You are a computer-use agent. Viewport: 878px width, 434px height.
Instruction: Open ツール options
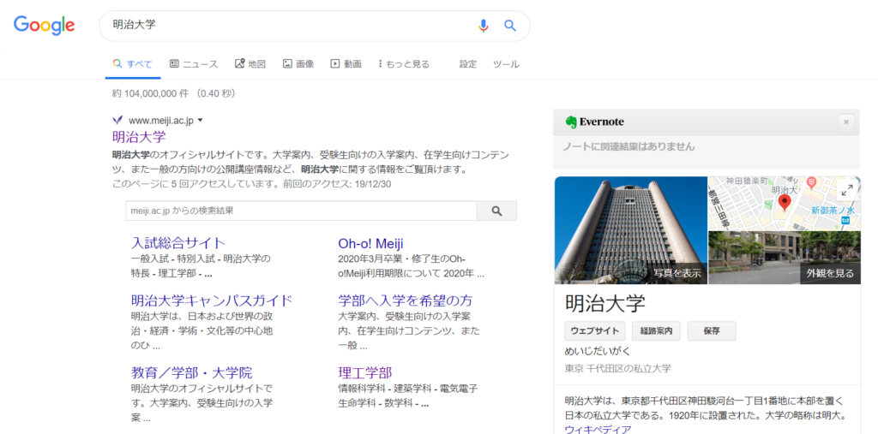(506, 63)
